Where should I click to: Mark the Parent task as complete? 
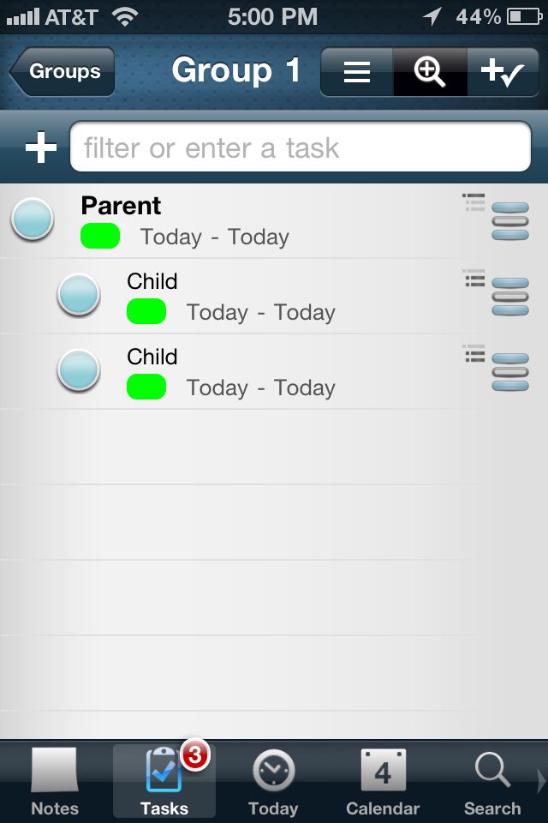click(x=33, y=219)
